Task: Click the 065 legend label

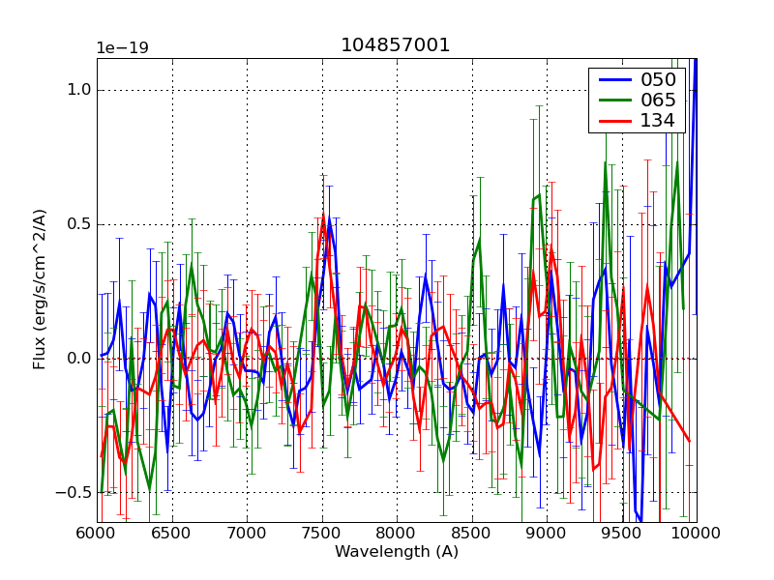Action: tap(657, 101)
